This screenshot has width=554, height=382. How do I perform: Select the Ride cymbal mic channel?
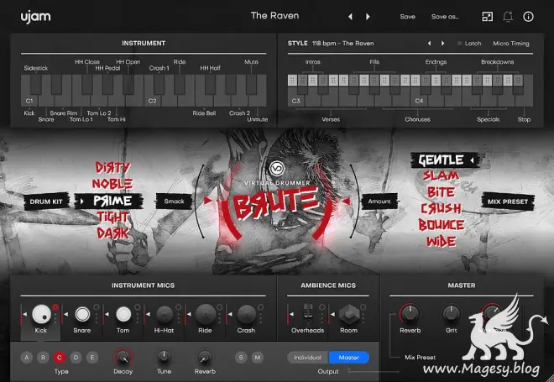point(206,314)
